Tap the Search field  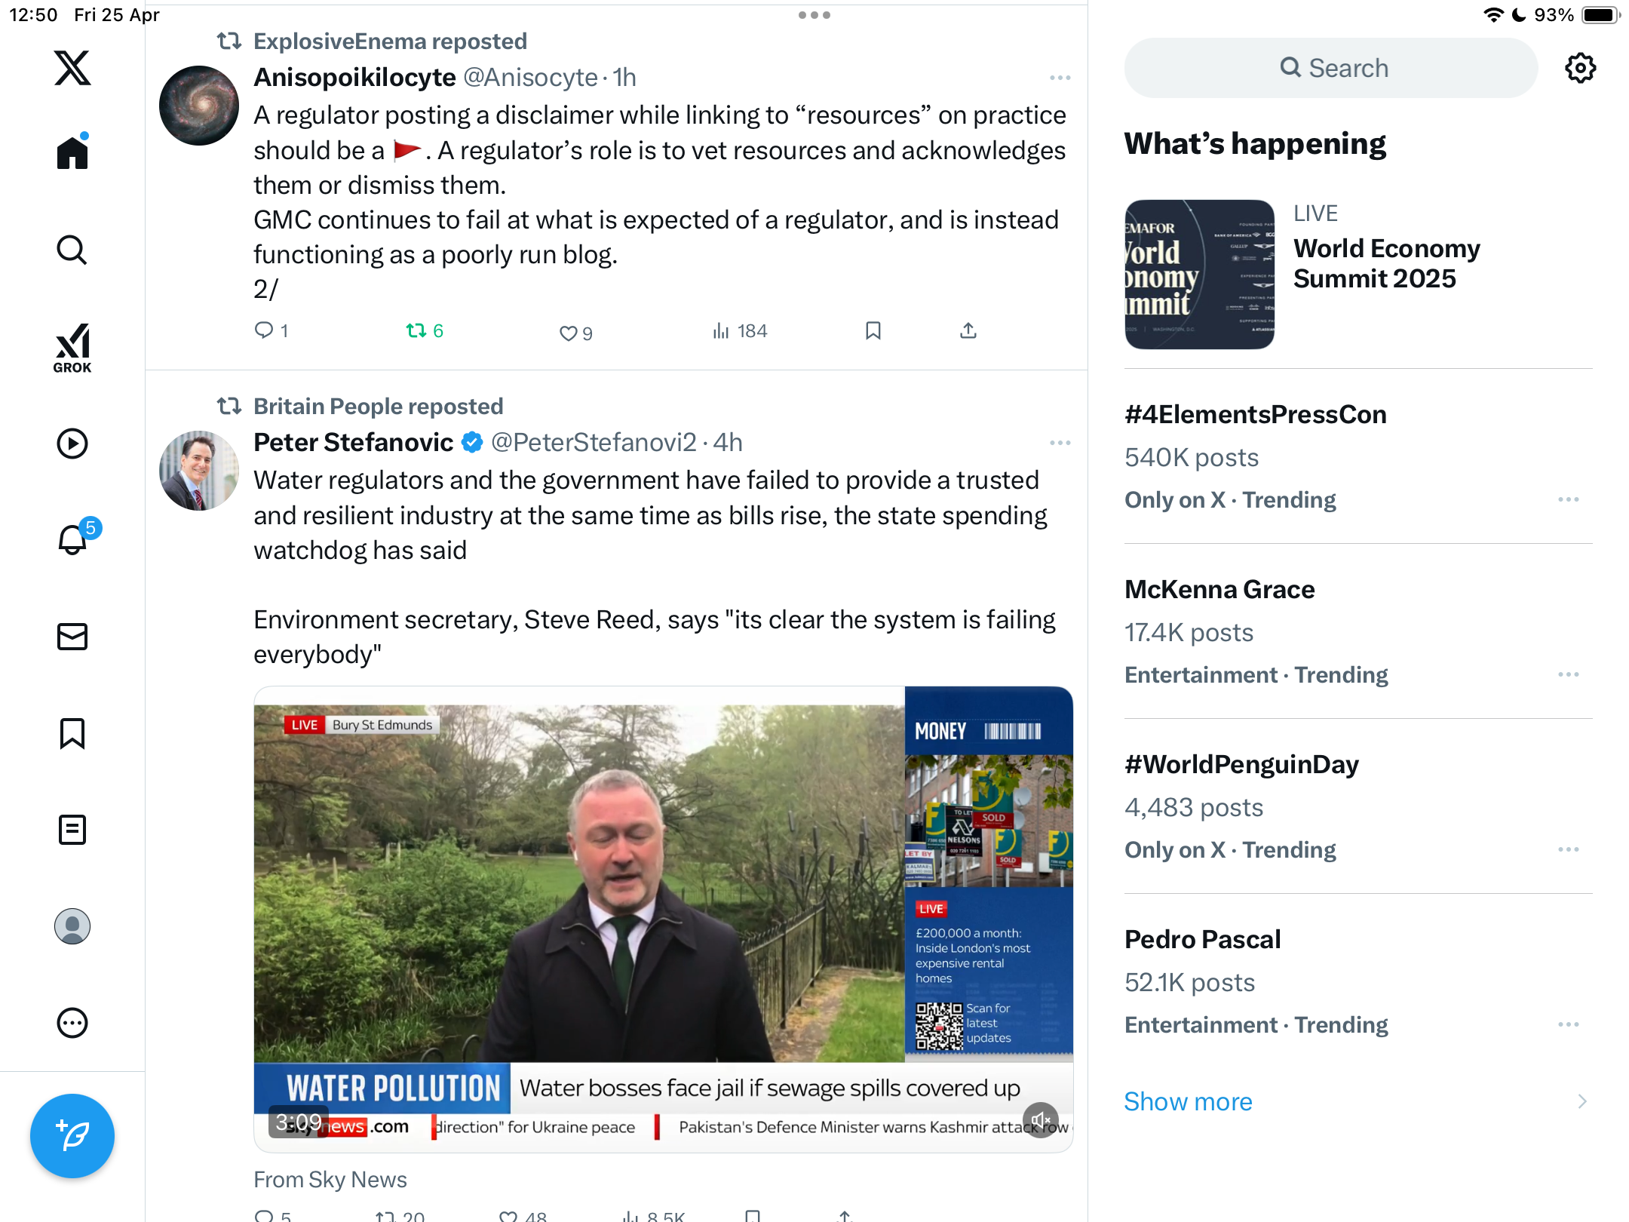point(1331,68)
